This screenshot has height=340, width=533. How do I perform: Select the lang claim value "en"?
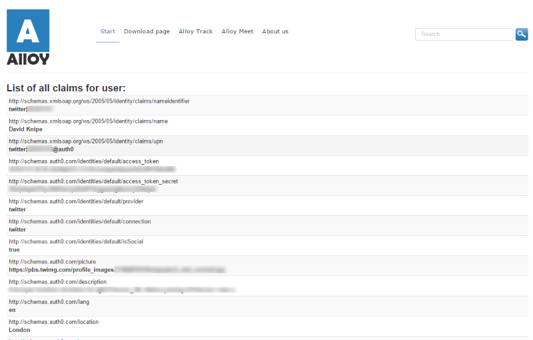click(12, 309)
